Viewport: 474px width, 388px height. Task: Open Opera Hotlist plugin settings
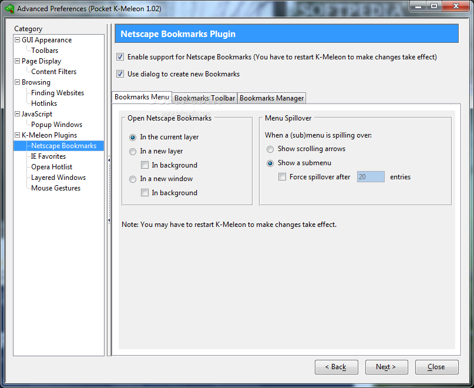coord(52,167)
